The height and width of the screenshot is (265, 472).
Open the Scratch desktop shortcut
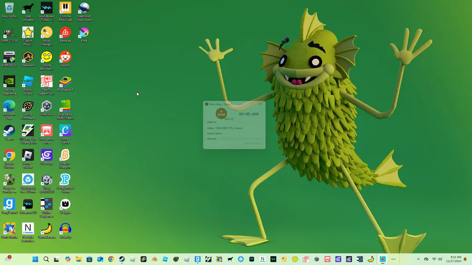(x=66, y=159)
